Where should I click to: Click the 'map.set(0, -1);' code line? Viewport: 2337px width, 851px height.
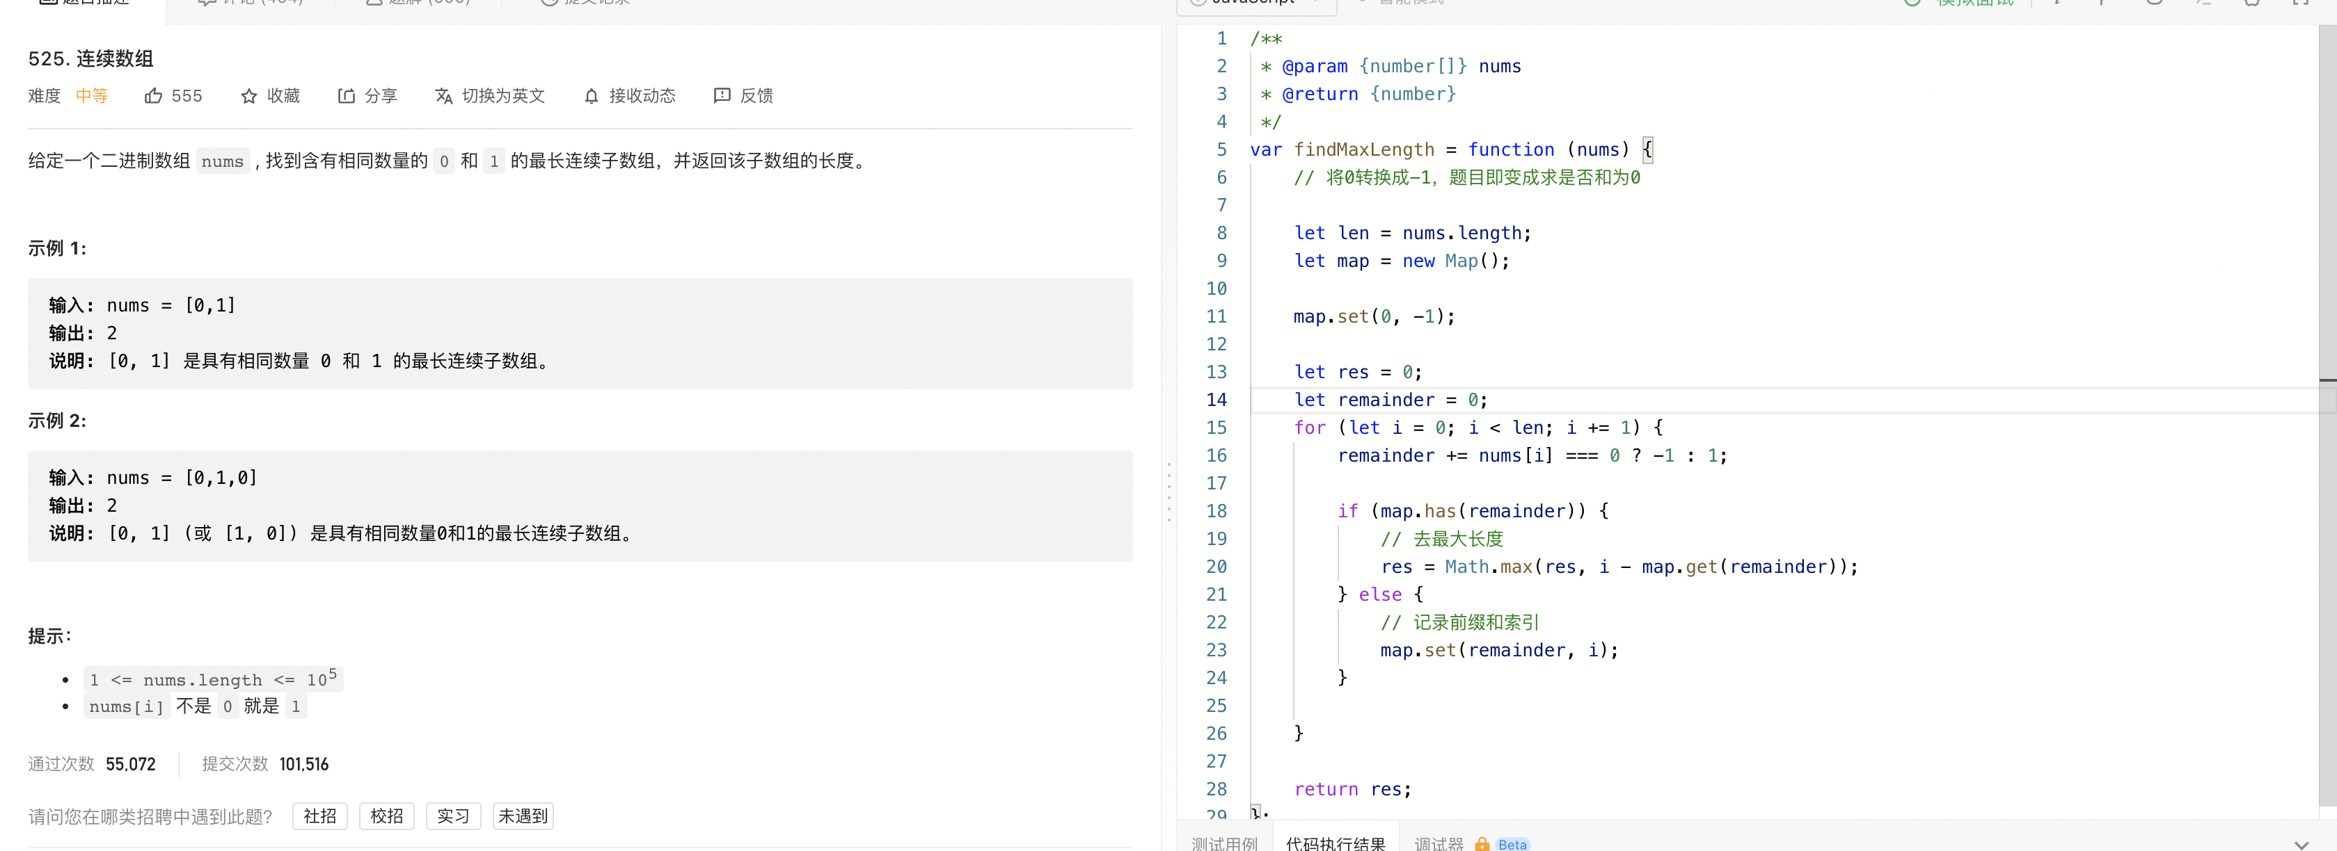click(x=1374, y=316)
